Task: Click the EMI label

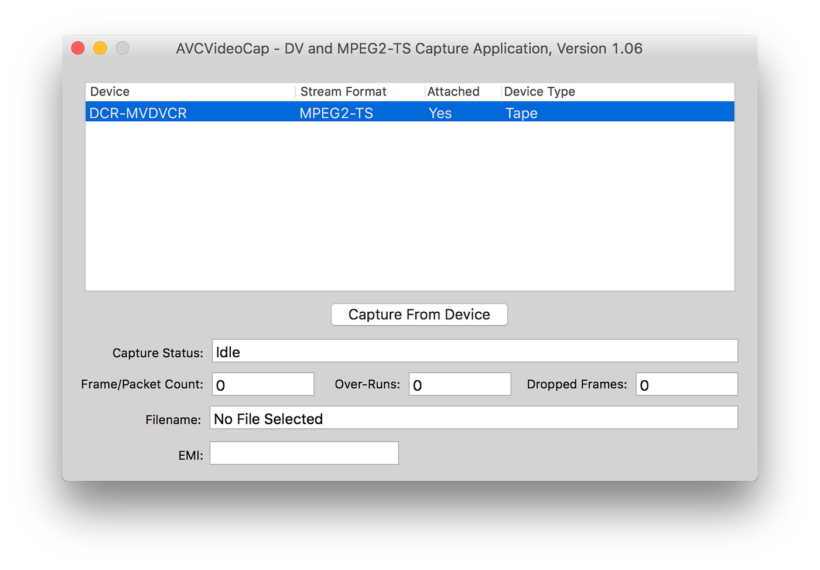Action: coord(190,455)
